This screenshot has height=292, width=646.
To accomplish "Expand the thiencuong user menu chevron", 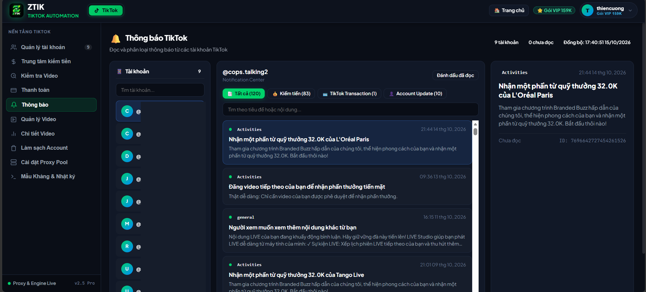I will coord(630,10).
